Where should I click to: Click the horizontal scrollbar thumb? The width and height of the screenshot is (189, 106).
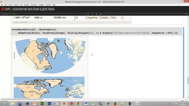click(22, 99)
